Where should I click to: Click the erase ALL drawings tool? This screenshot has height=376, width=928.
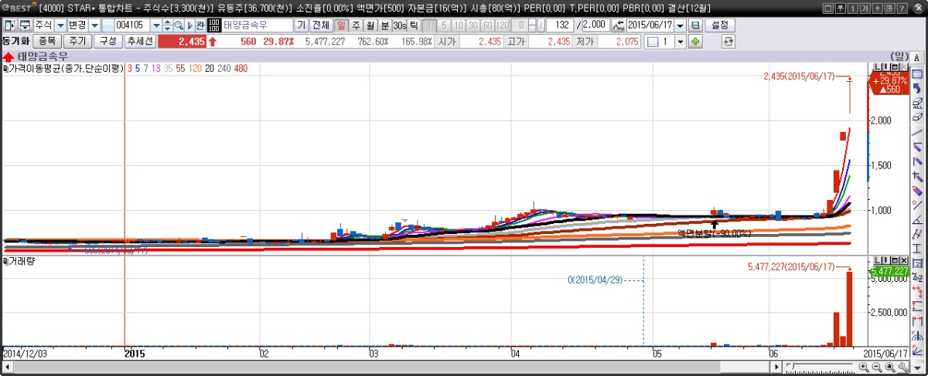[x=917, y=103]
